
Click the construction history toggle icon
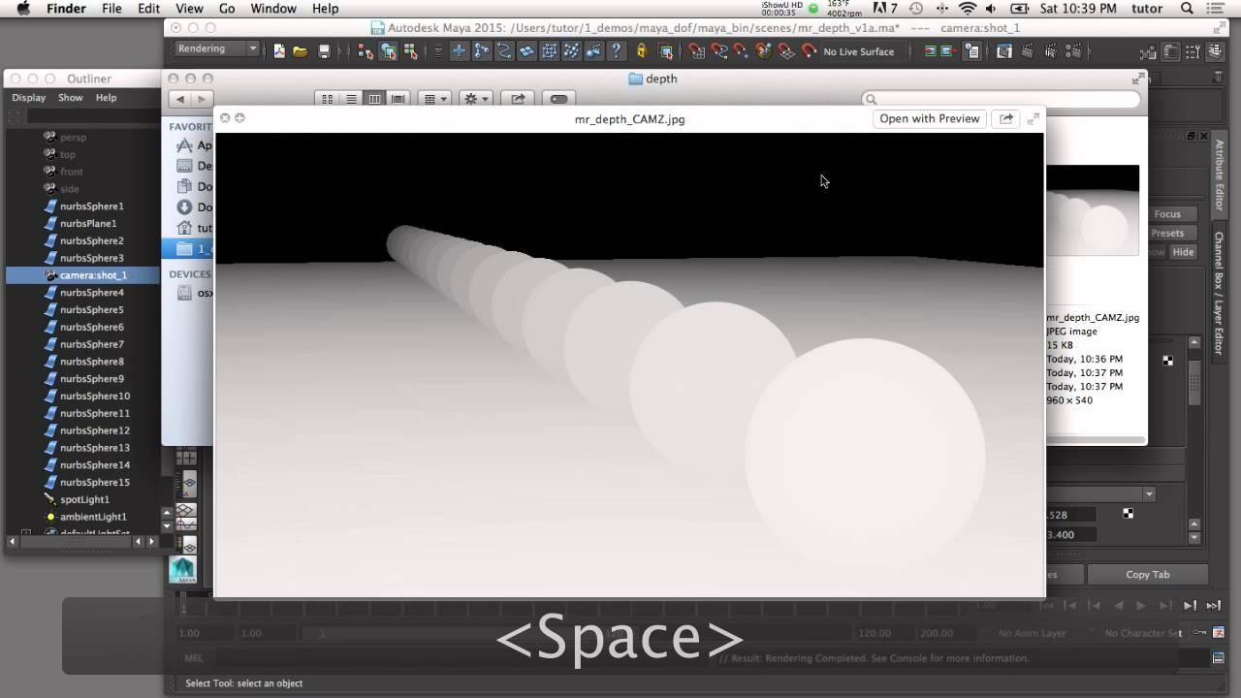pyautogui.click(x=971, y=51)
